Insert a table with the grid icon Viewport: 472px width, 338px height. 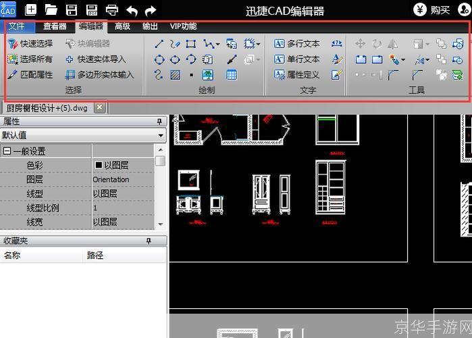pyautogui.click(x=232, y=75)
